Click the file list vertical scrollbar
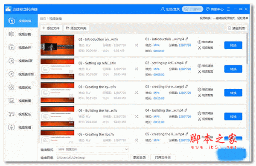This screenshot has width=256, height=166. tap(247, 48)
